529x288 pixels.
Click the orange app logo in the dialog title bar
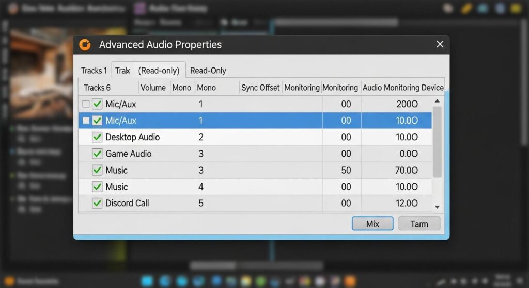click(x=85, y=45)
